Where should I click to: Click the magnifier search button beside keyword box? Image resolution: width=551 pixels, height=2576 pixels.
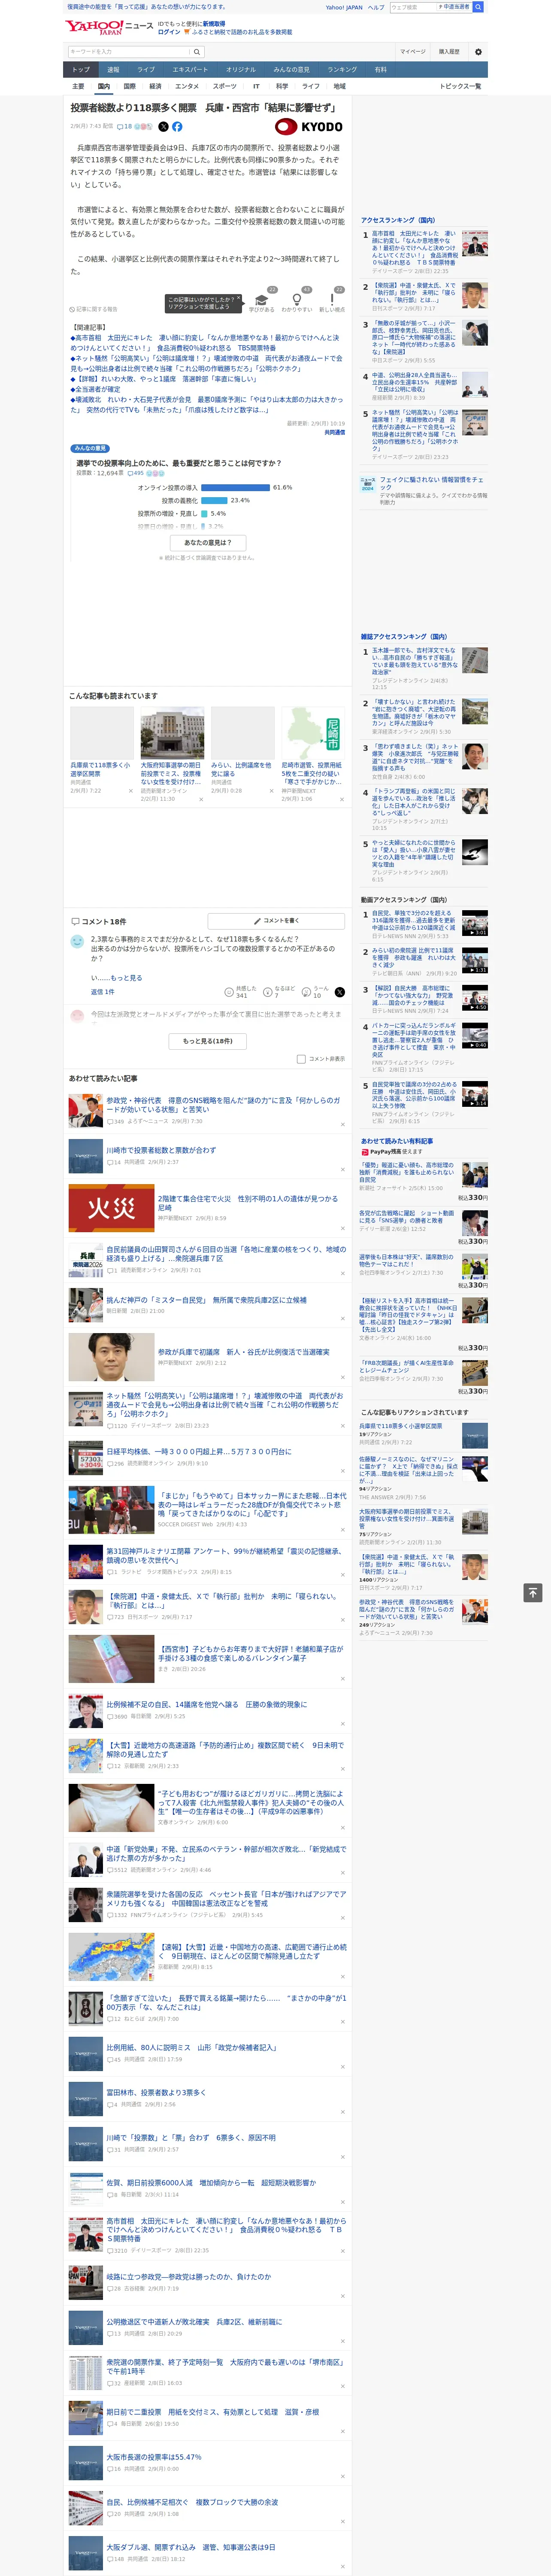coord(197,52)
